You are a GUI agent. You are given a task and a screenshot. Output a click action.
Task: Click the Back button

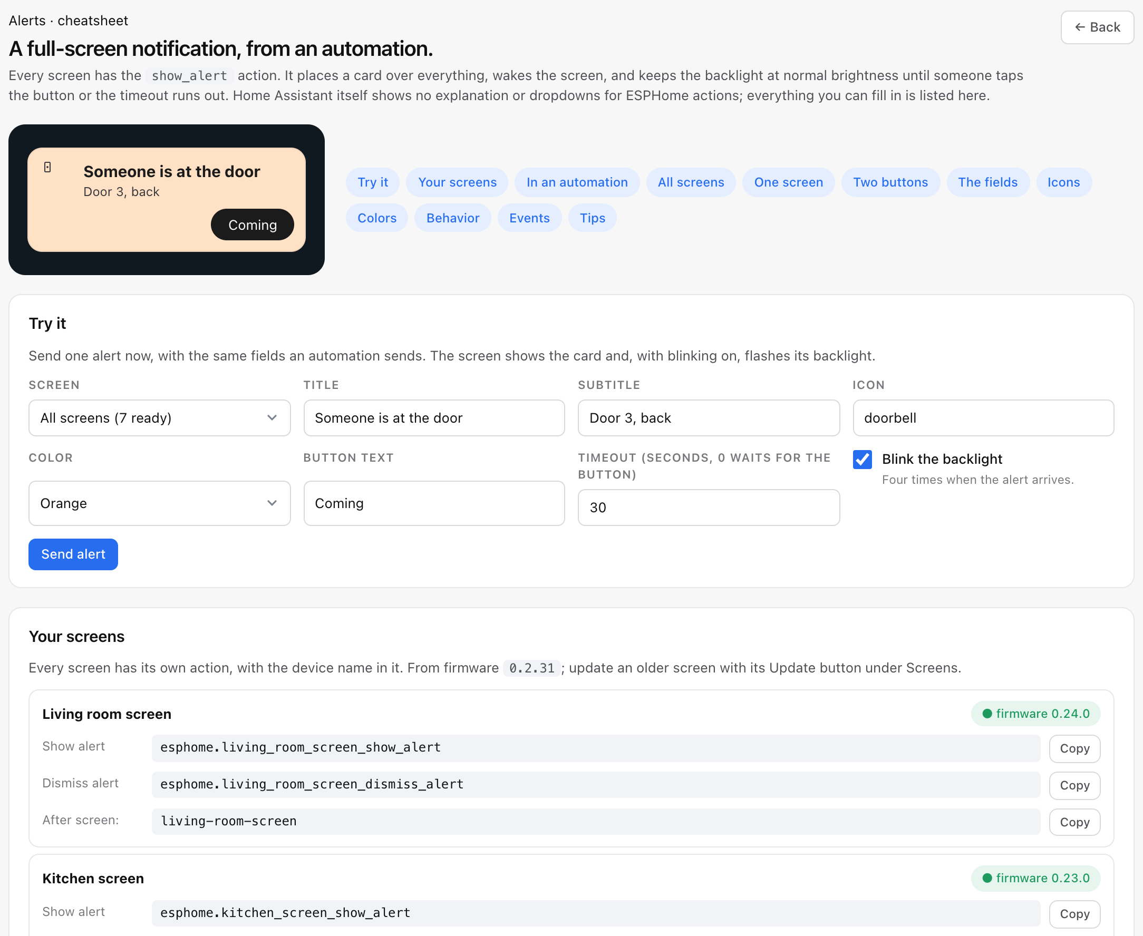(x=1097, y=27)
